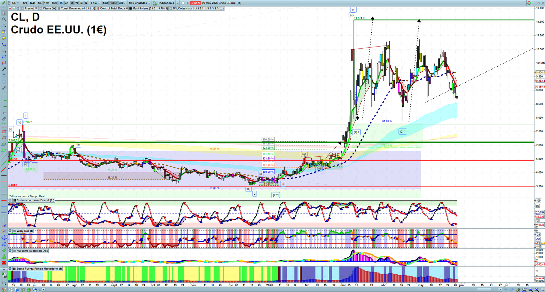This screenshot has height=292, width=545.
Task: Toggle the Cierre (W) checkbox
Action: [x=41, y=8]
